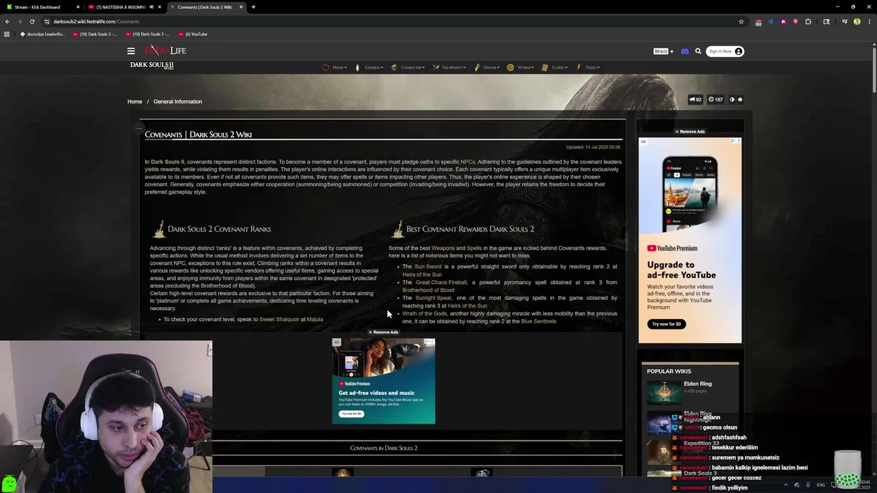Click Try now for $0 in the sidebar ad
Viewport: 877px width, 493px height.
point(667,324)
